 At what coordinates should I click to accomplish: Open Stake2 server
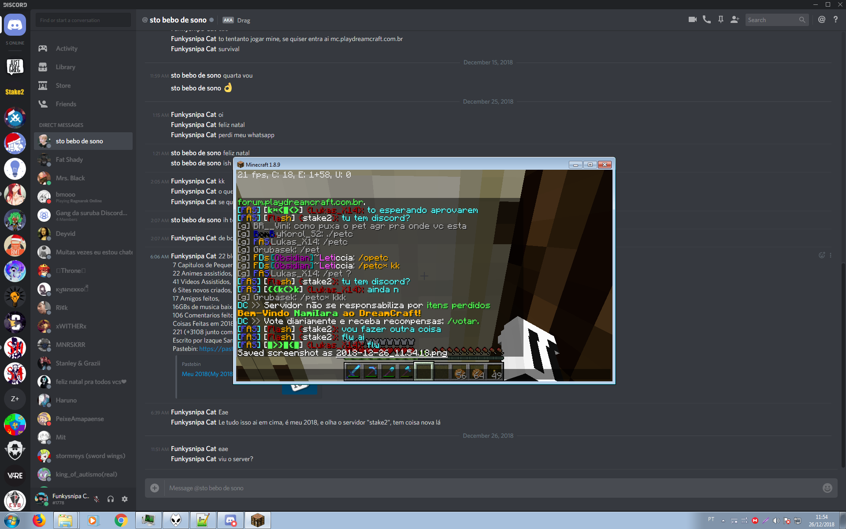click(15, 92)
